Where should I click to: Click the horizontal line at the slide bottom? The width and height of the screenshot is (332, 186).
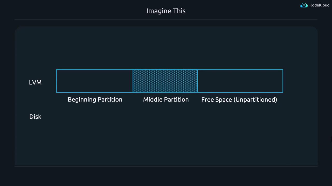pyautogui.click(x=166, y=167)
